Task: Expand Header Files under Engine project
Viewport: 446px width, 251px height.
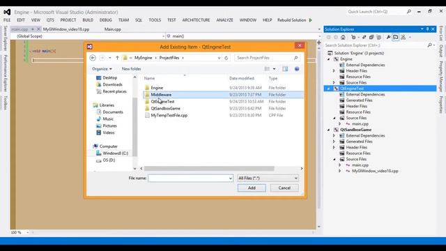Action: (x=334, y=71)
